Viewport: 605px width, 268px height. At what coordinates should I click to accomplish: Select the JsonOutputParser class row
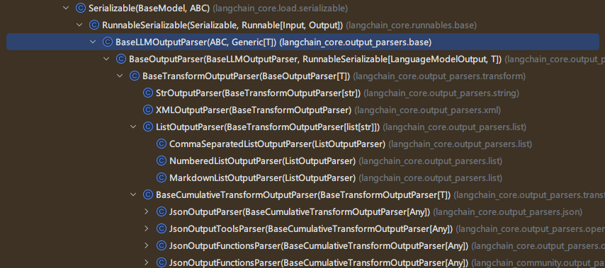(x=302, y=211)
